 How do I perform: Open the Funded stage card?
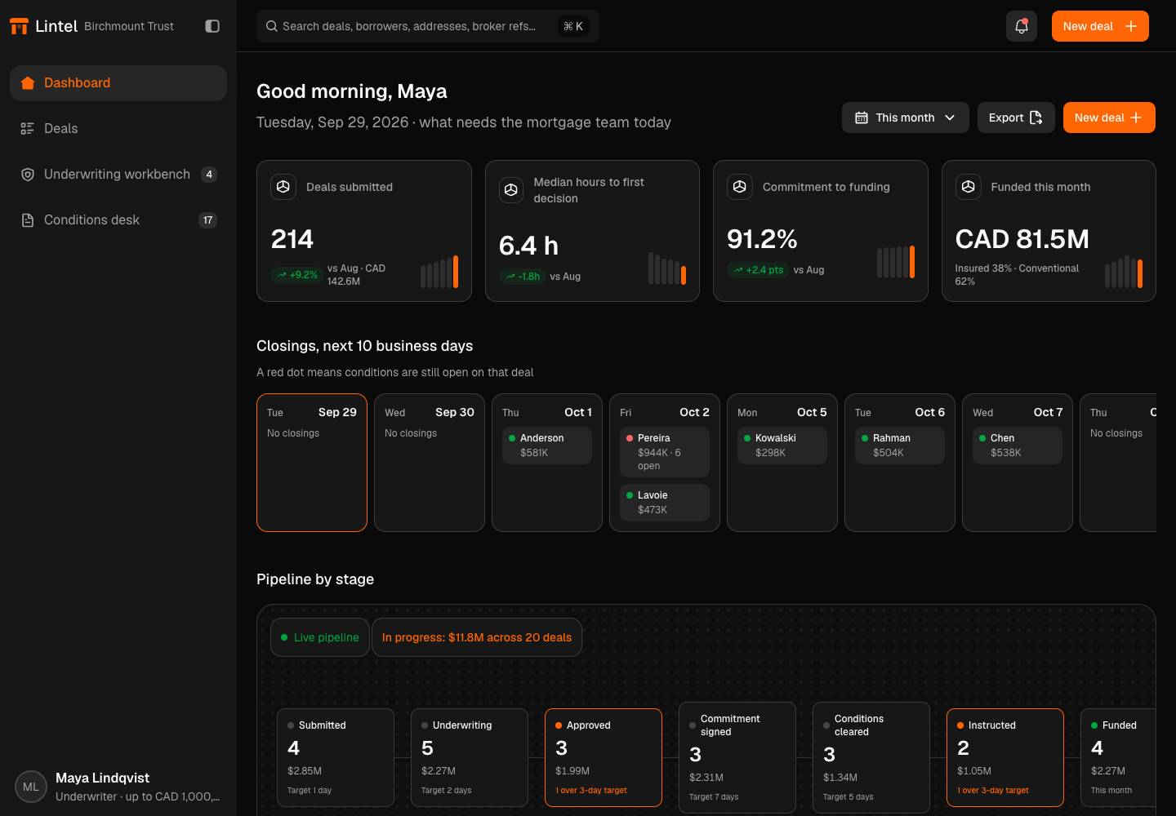pyautogui.click(x=1119, y=757)
